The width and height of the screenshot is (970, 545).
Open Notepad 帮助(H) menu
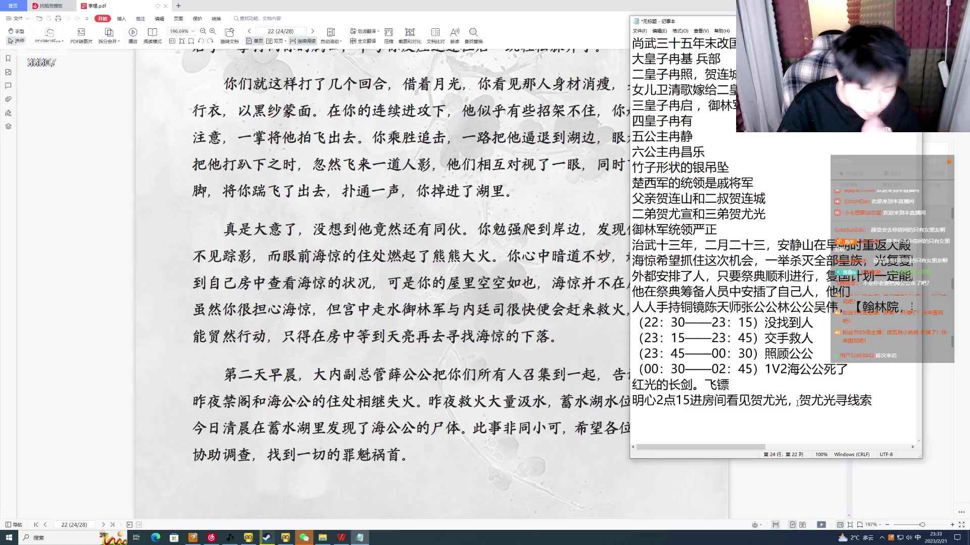pos(722,31)
